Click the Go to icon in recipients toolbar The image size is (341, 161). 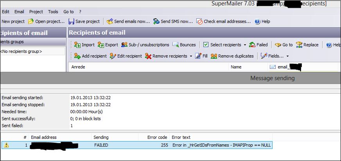pyautogui.click(x=278, y=45)
